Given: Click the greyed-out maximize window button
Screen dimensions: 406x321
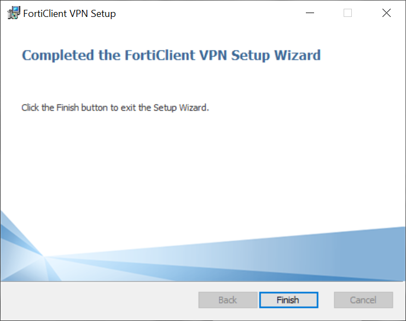Looking at the screenshot, I should pos(347,14).
